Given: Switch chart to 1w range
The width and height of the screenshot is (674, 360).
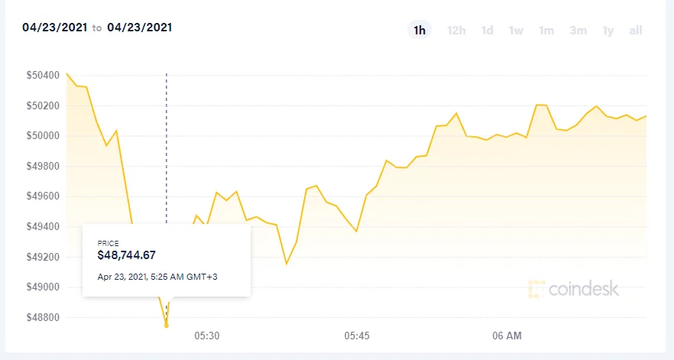Looking at the screenshot, I should [516, 30].
